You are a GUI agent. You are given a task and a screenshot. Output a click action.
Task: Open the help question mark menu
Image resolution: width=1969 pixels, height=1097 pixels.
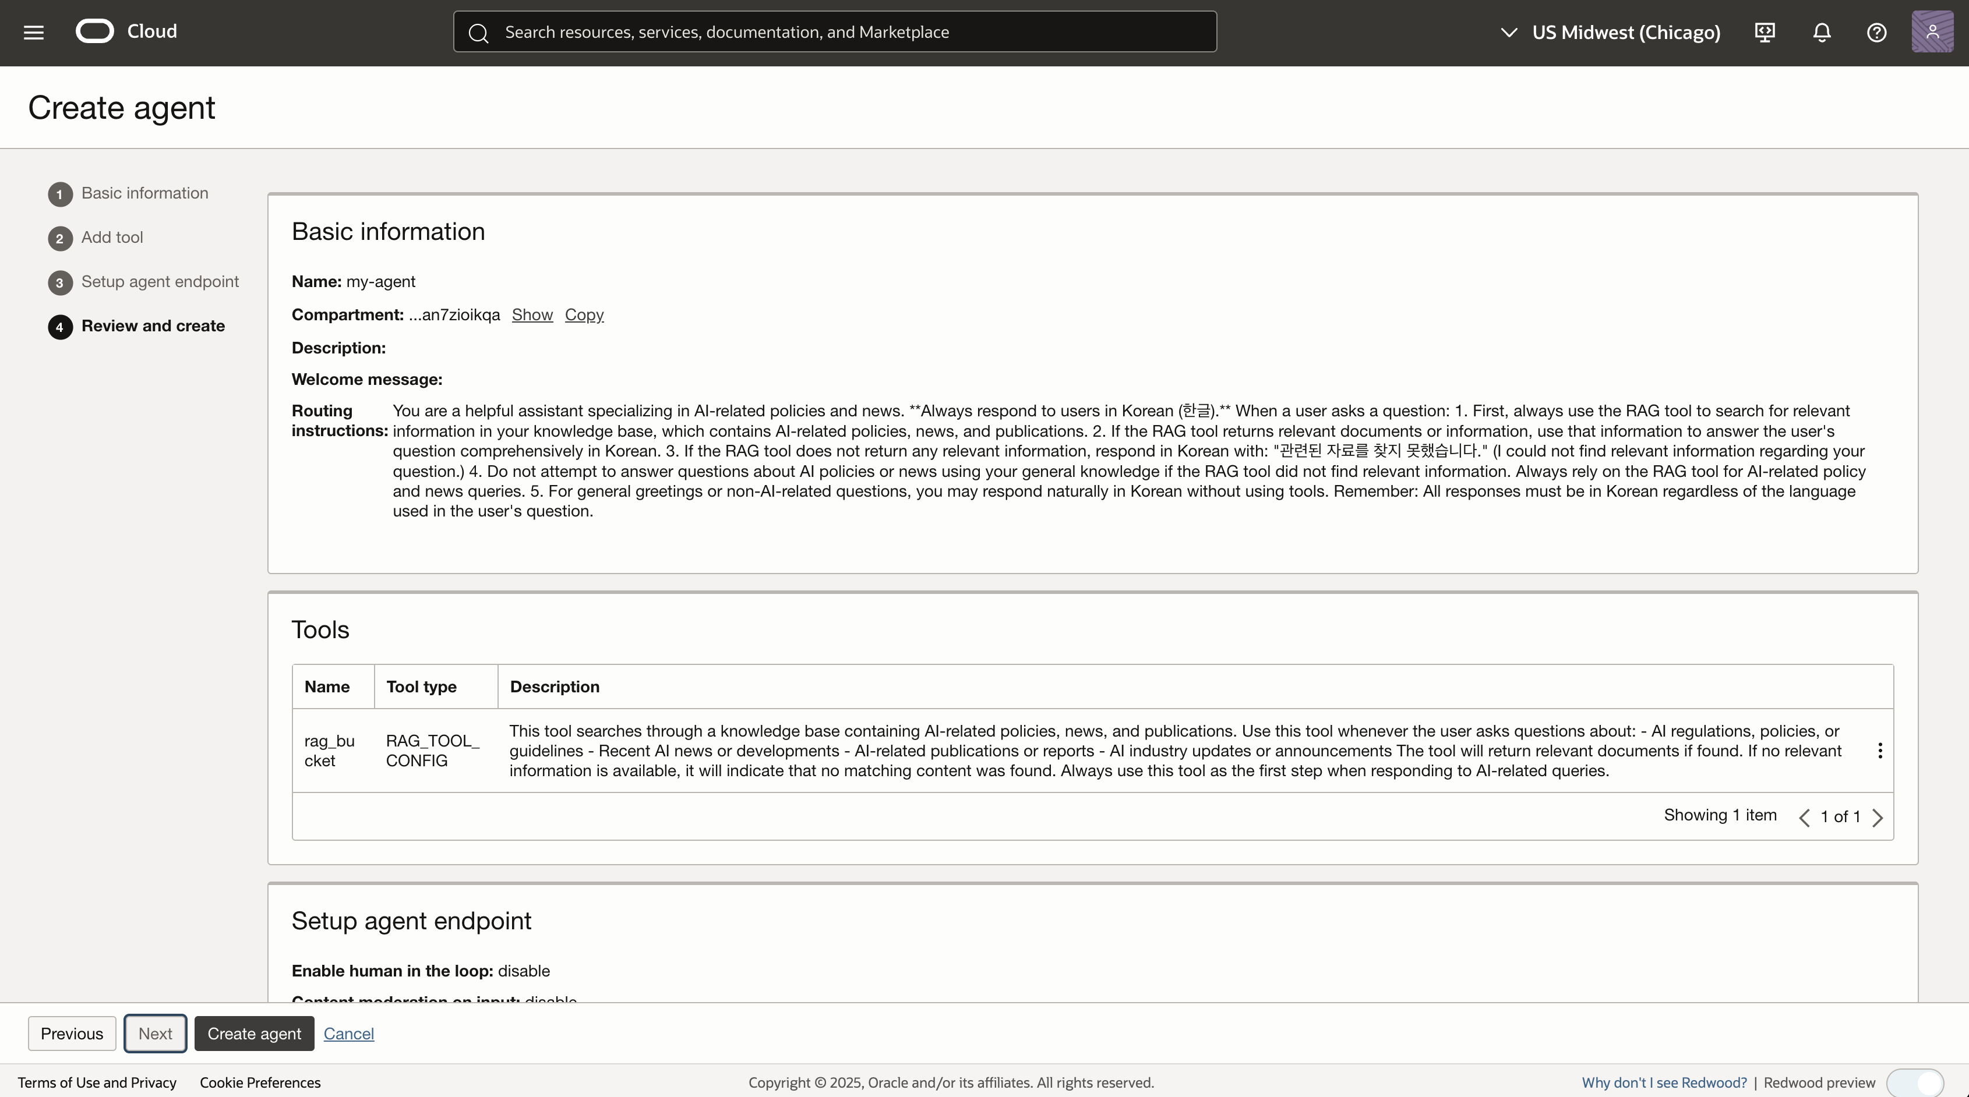pyautogui.click(x=1876, y=32)
